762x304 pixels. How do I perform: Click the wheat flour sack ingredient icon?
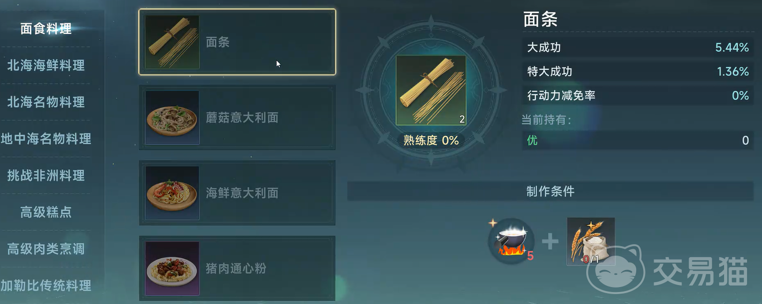click(x=591, y=241)
